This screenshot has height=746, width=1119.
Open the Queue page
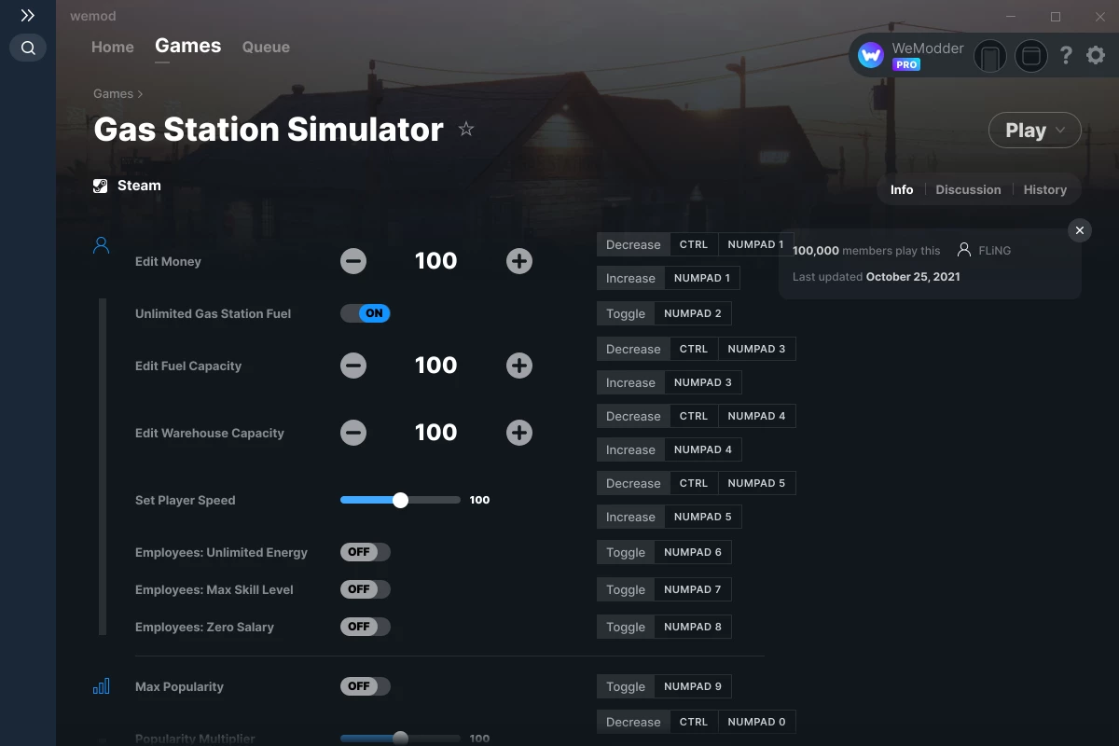coord(265,47)
